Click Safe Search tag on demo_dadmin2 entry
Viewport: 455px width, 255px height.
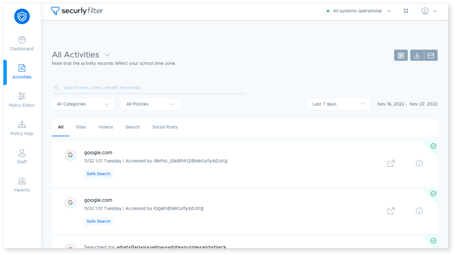99,174
